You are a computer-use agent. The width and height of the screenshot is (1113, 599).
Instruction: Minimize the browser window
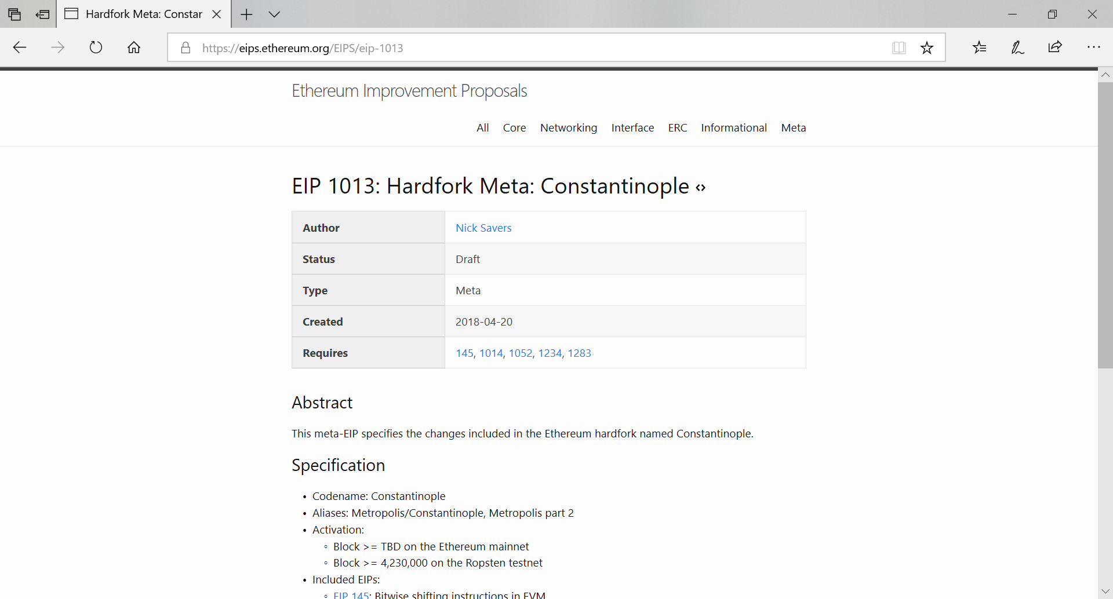1013,14
